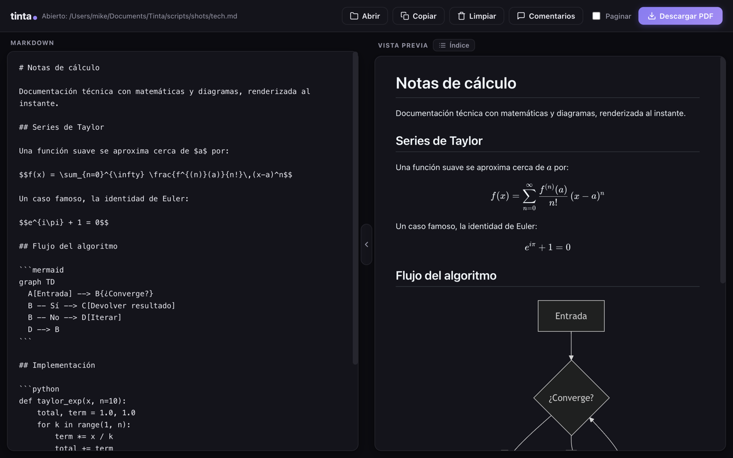Copy content with the Copiar button

click(418, 16)
